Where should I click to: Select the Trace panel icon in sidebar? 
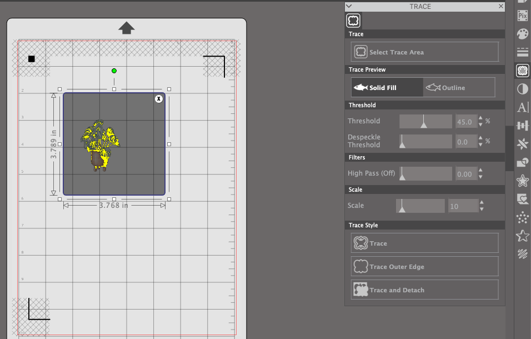(x=523, y=71)
